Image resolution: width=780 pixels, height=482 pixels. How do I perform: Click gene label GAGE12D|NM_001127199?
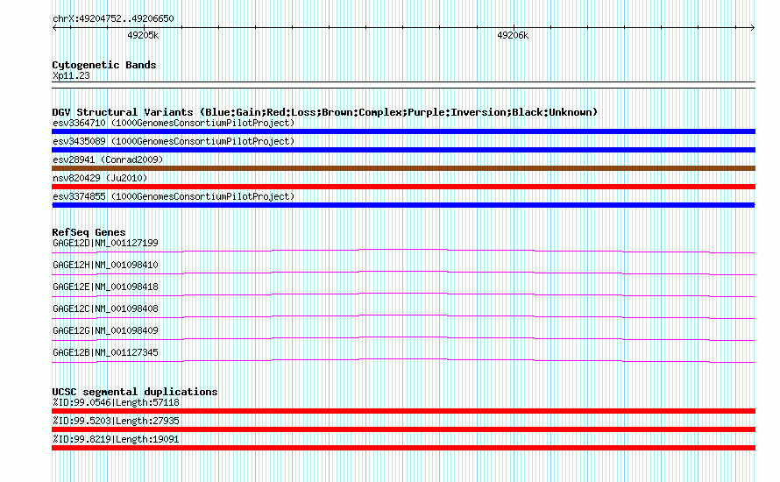tap(105, 244)
